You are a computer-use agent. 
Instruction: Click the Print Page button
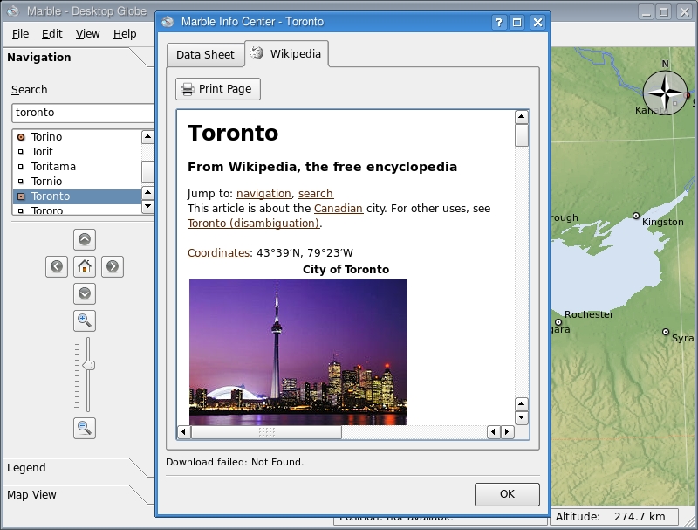click(x=218, y=89)
